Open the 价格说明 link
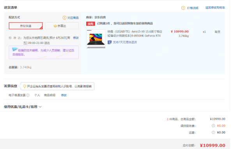This screenshot has height=149, width=234. click(193, 8)
